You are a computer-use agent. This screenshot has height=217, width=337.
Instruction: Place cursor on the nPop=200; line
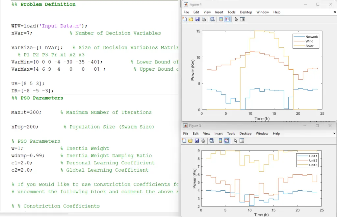point(25,127)
